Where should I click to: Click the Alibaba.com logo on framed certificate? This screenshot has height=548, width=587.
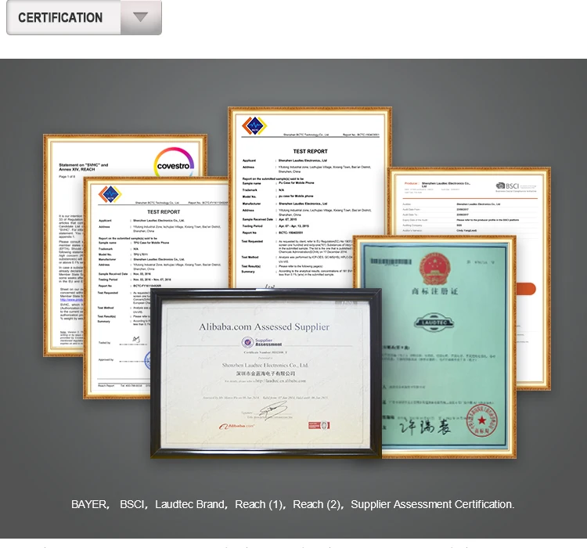pos(236,426)
